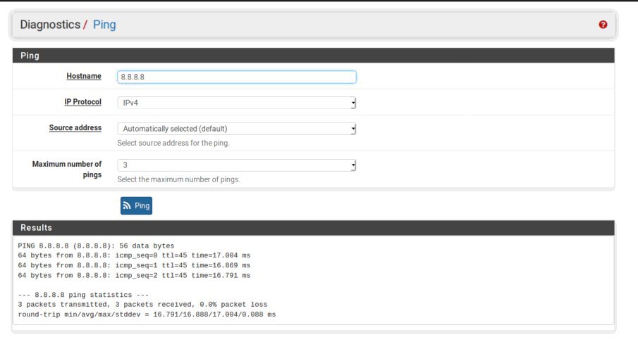Click the Diagnostics breadcrumb text
Viewport: 638px width, 363px height.
point(50,25)
